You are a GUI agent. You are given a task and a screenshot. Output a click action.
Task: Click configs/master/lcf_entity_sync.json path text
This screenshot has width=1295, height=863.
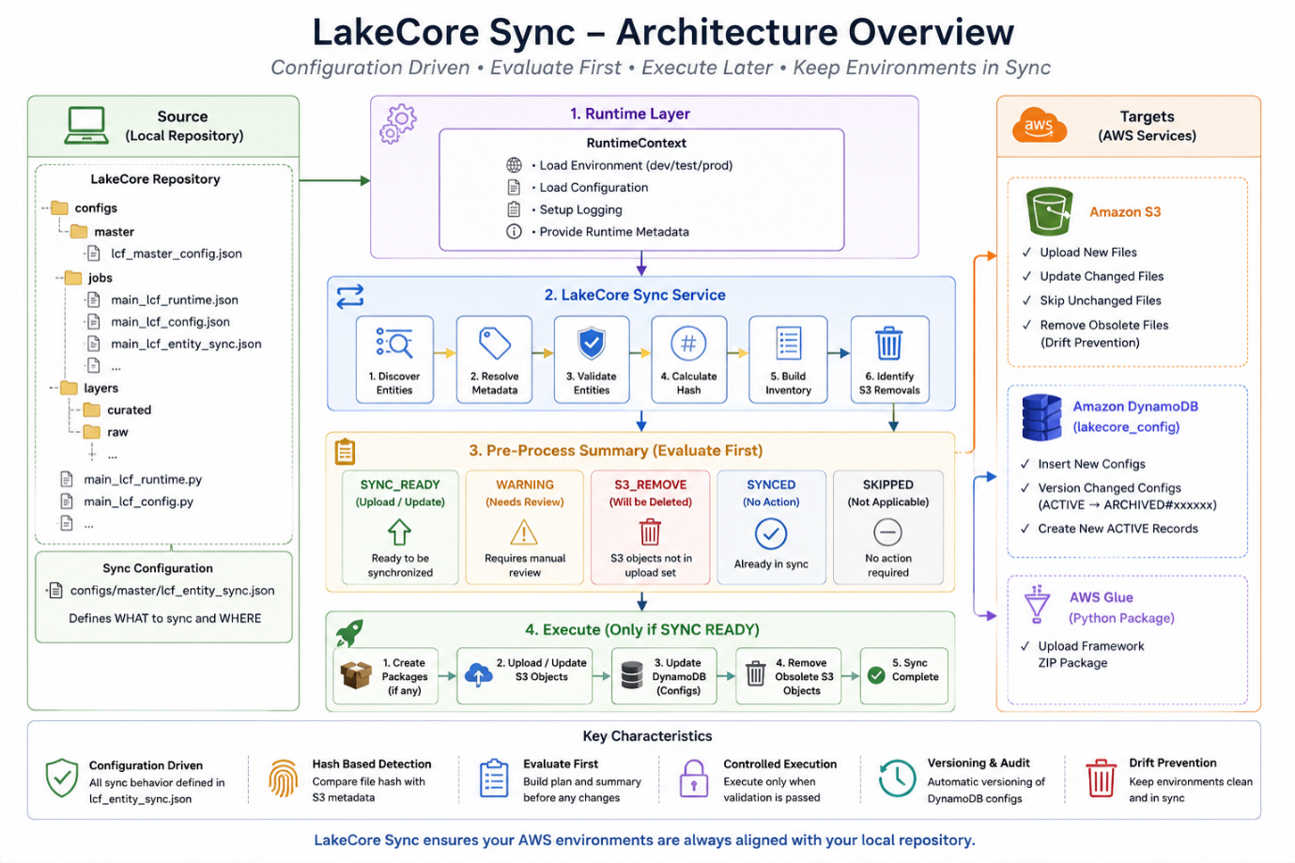point(173,591)
